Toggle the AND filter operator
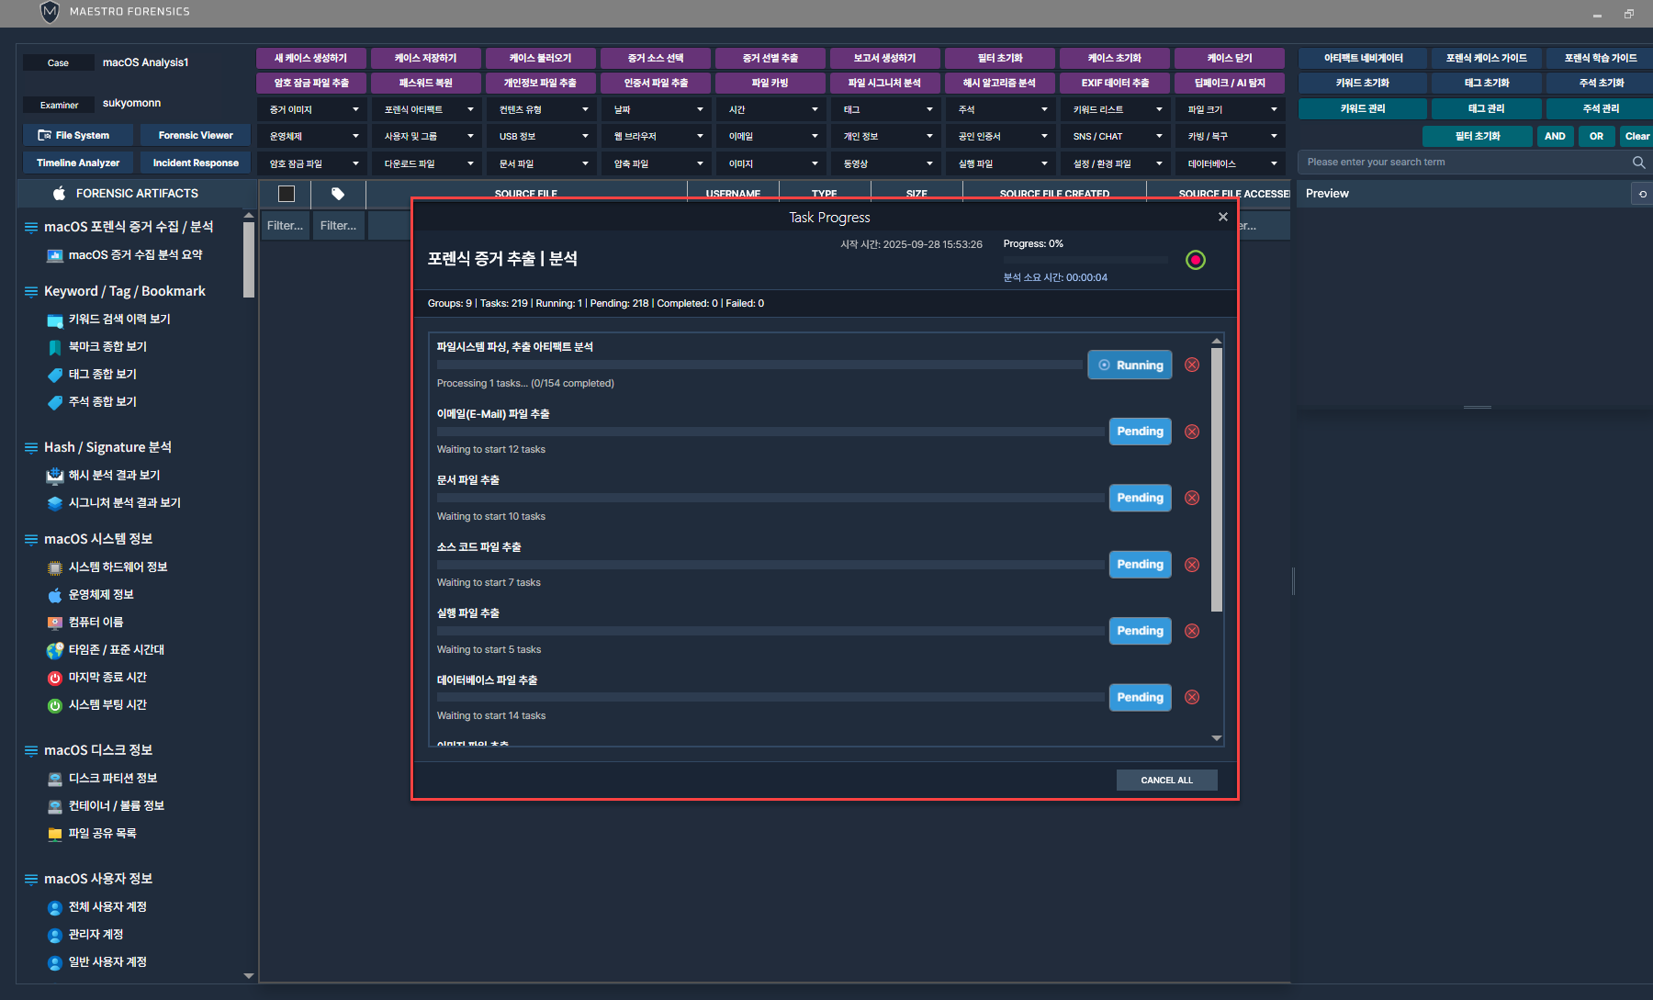Viewport: 1653px width, 1000px height. tap(1555, 136)
